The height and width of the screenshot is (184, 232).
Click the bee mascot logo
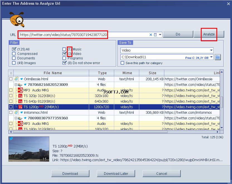pos(17,20)
